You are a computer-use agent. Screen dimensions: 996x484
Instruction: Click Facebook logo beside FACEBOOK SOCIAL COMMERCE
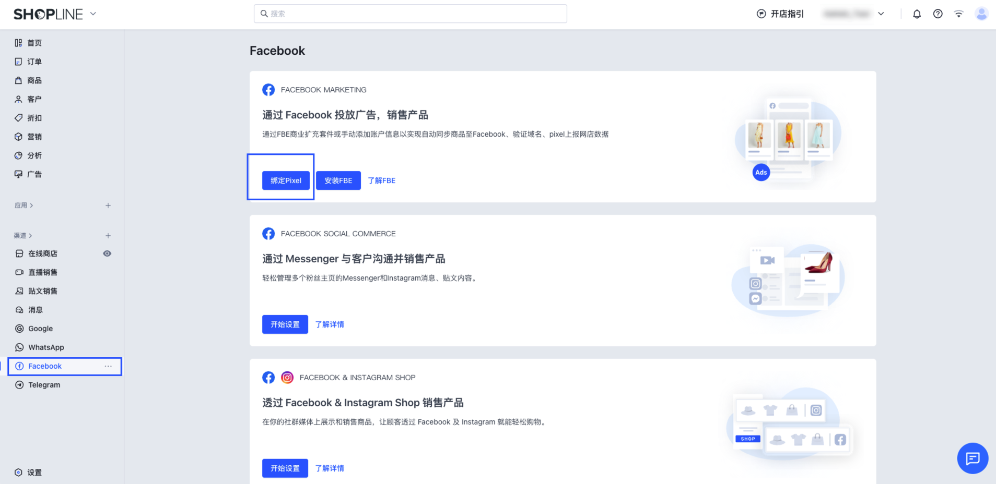click(268, 234)
